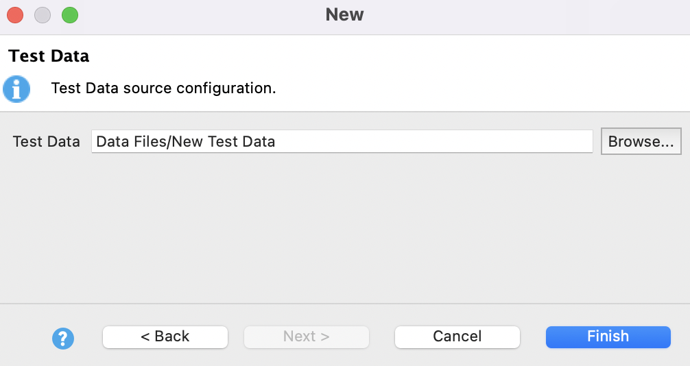Go to previous step with Back
Screen dimensions: 690x366
point(165,337)
